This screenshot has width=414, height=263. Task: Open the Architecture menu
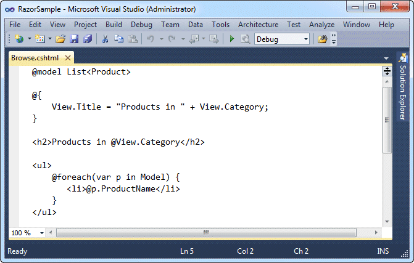[259, 25]
